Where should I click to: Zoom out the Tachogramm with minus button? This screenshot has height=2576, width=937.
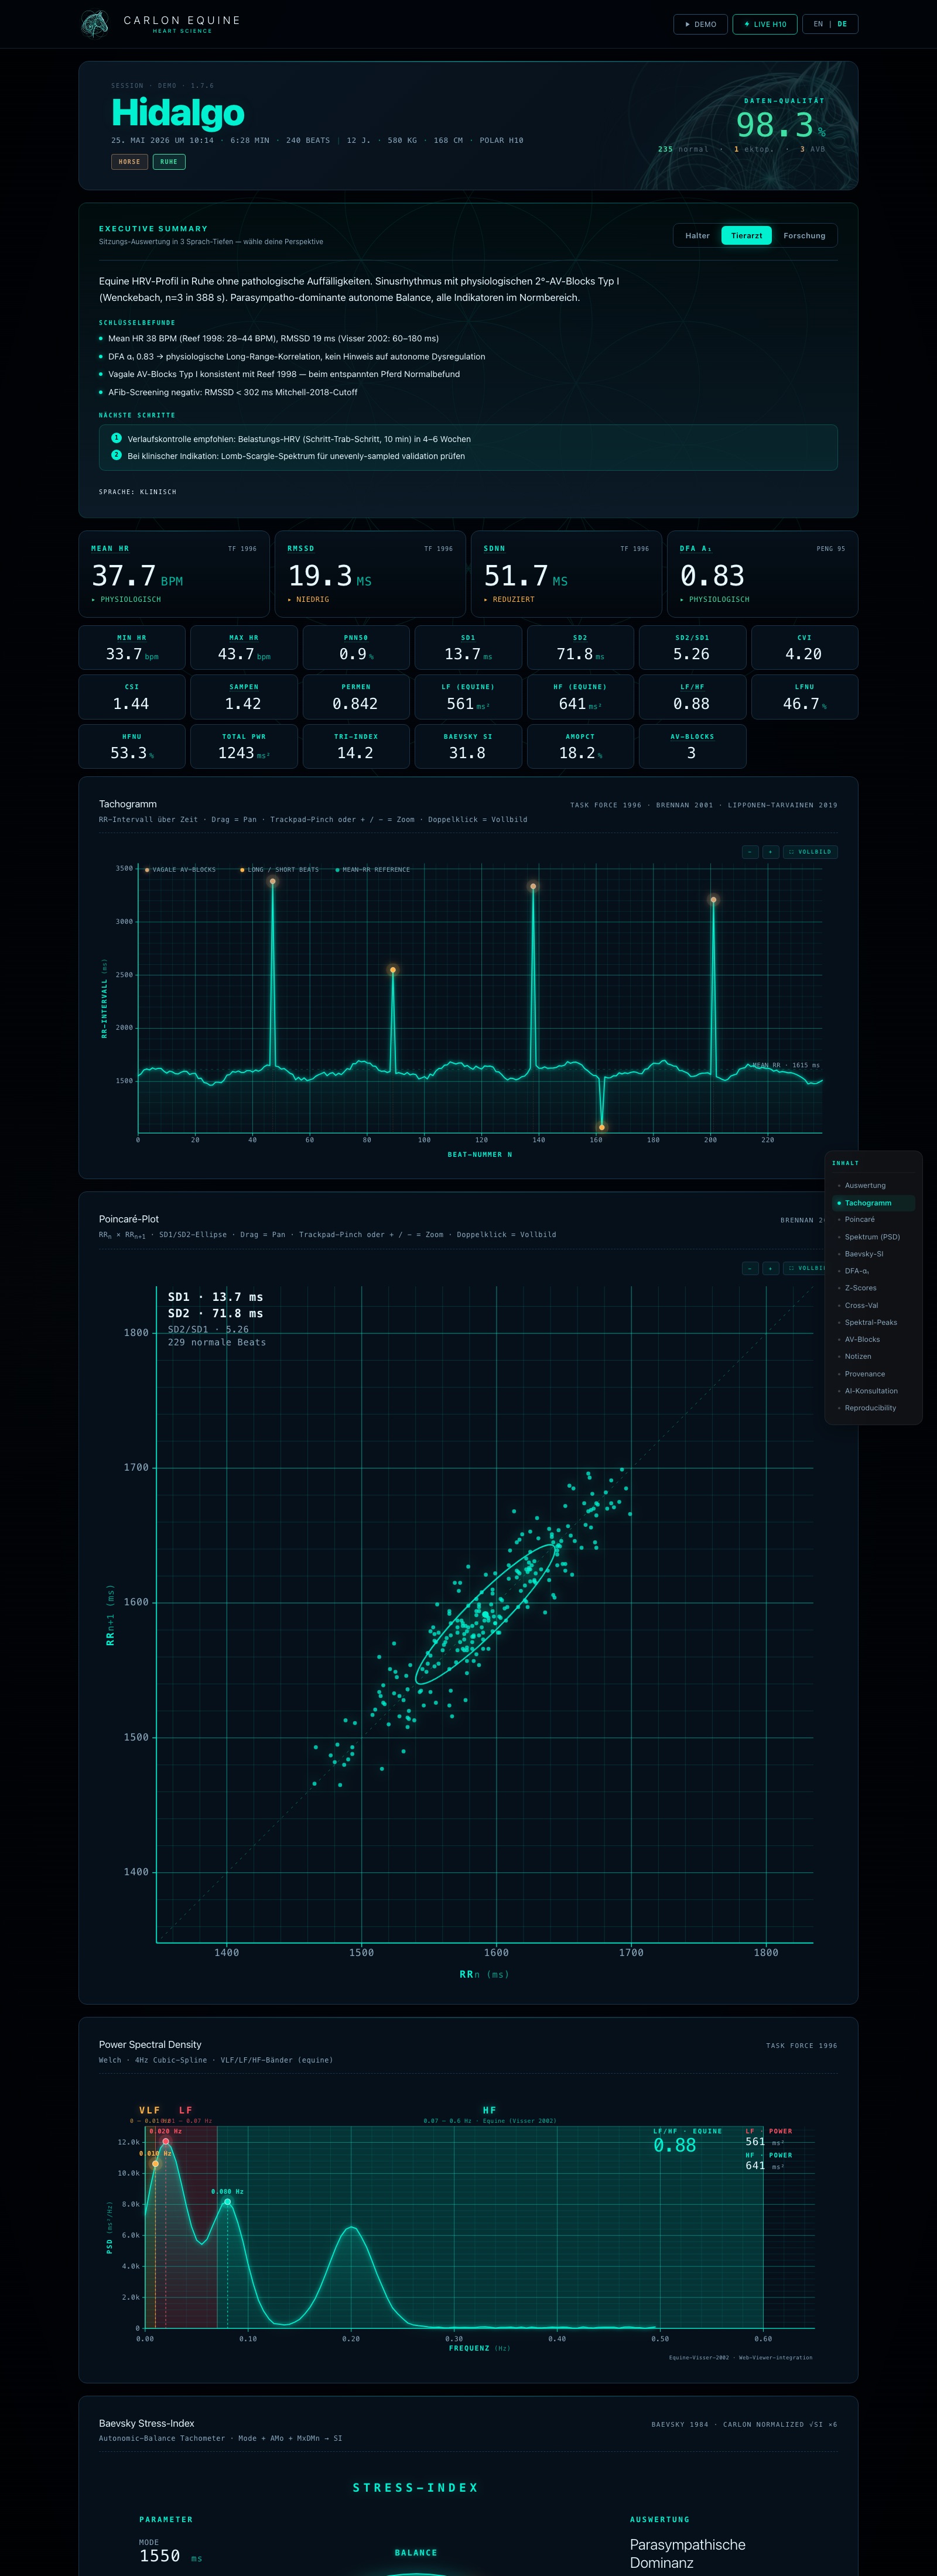pos(750,852)
